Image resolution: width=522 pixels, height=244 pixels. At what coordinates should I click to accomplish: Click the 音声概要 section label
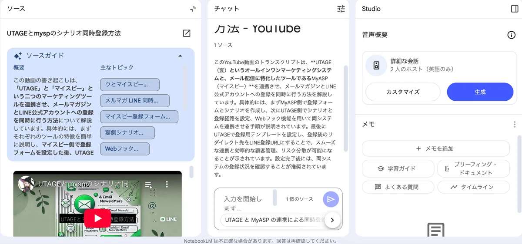(x=375, y=35)
